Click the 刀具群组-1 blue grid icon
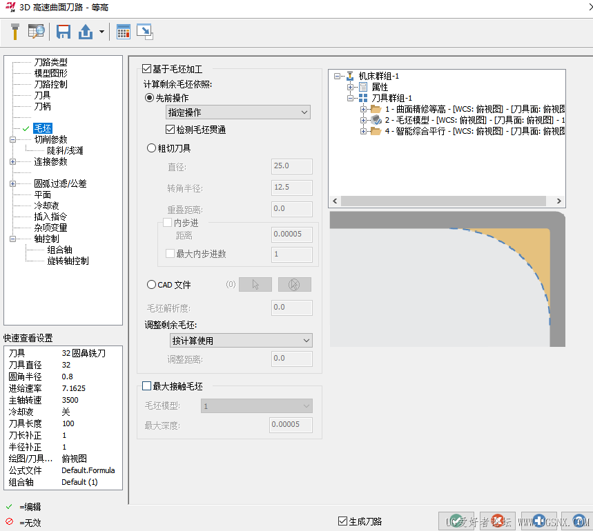This screenshot has width=593, height=531. pos(363,98)
